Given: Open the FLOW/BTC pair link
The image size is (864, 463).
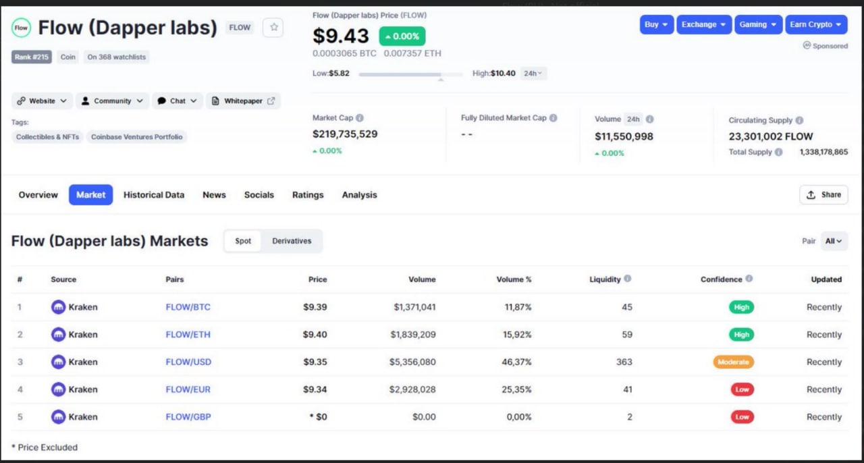Looking at the screenshot, I should tap(188, 307).
